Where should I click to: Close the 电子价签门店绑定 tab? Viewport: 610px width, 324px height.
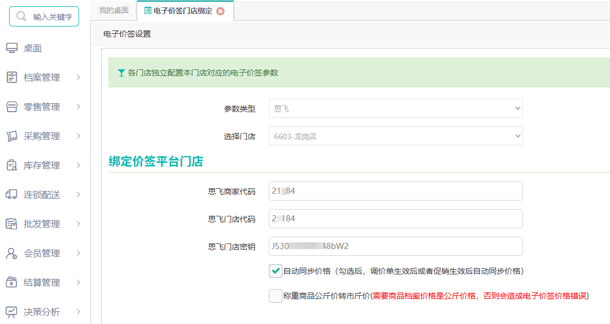(x=221, y=11)
